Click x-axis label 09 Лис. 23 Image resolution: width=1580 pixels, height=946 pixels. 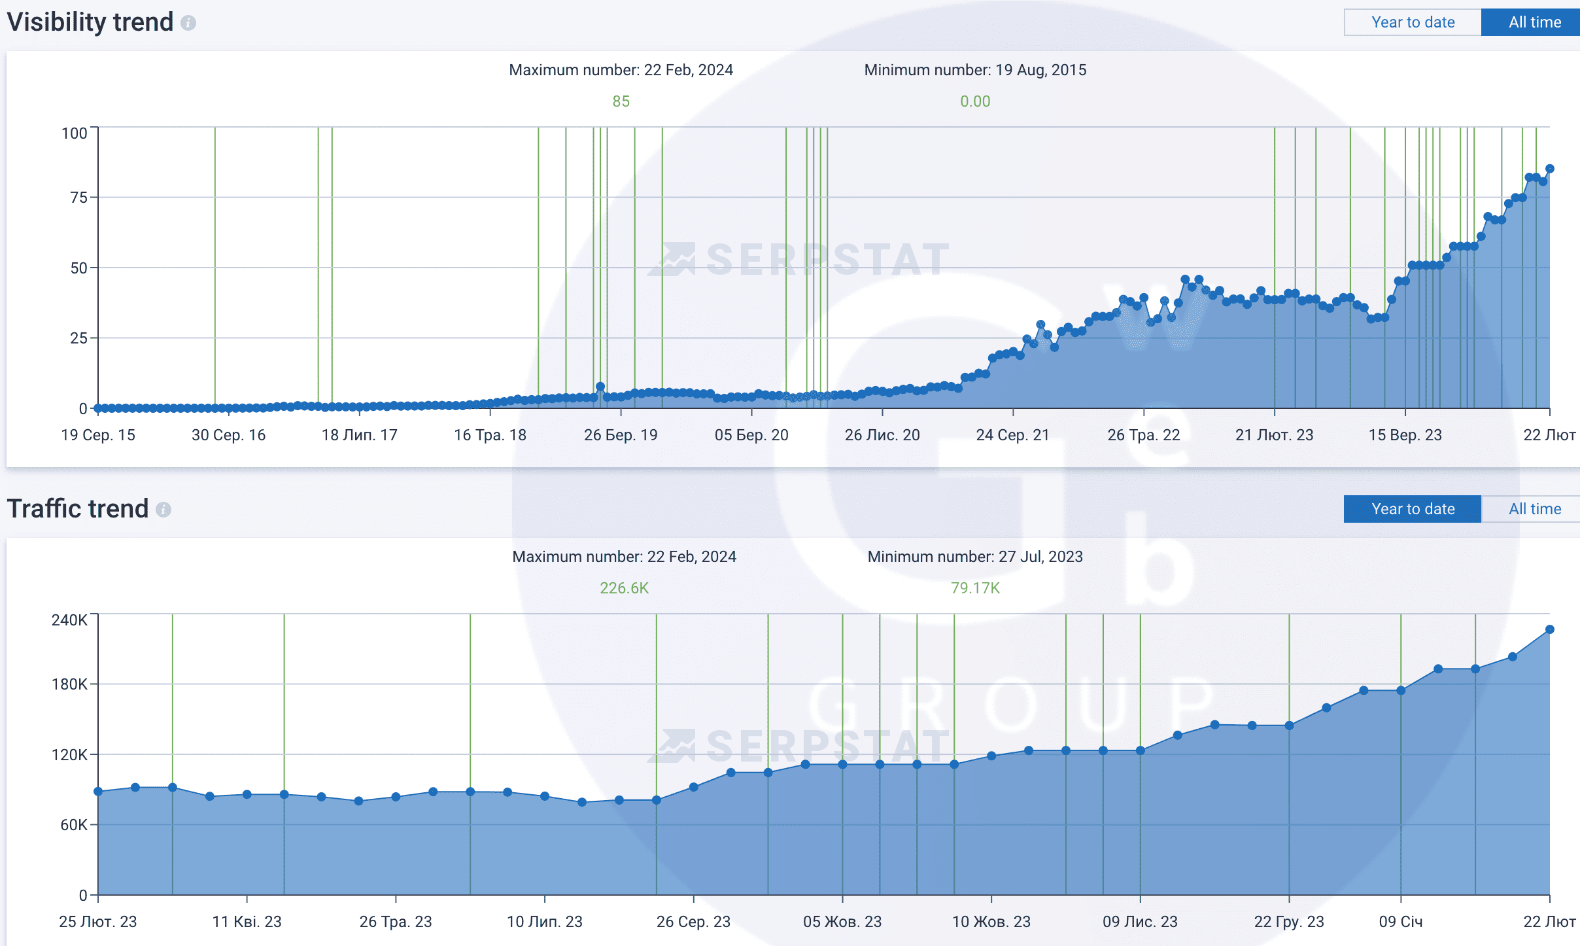pyautogui.click(x=1140, y=922)
